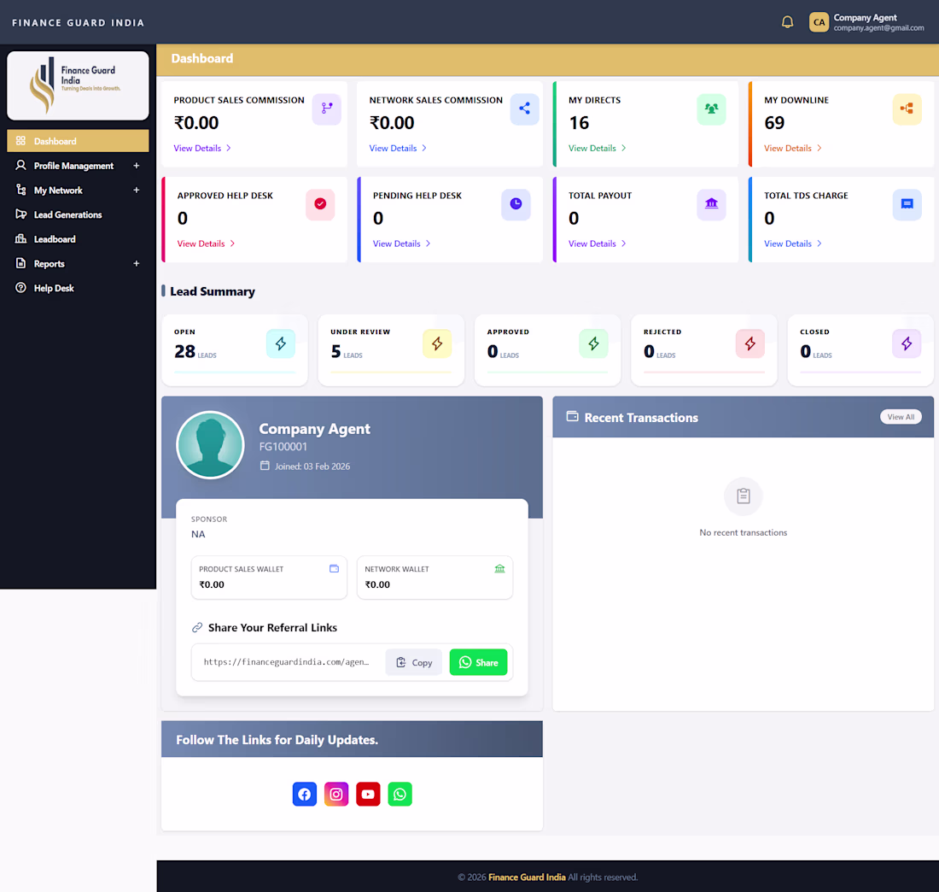Click the Closed leads lightning icon
This screenshot has height=892, width=939.
pyautogui.click(x=907, y=343)
